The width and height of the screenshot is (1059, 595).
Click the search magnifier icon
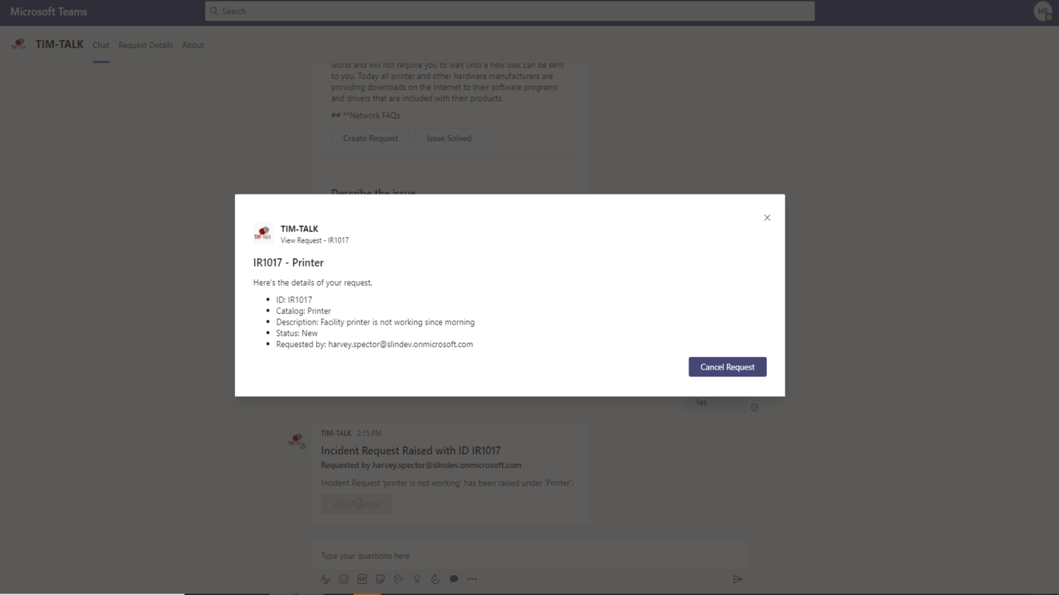[215, 11]
